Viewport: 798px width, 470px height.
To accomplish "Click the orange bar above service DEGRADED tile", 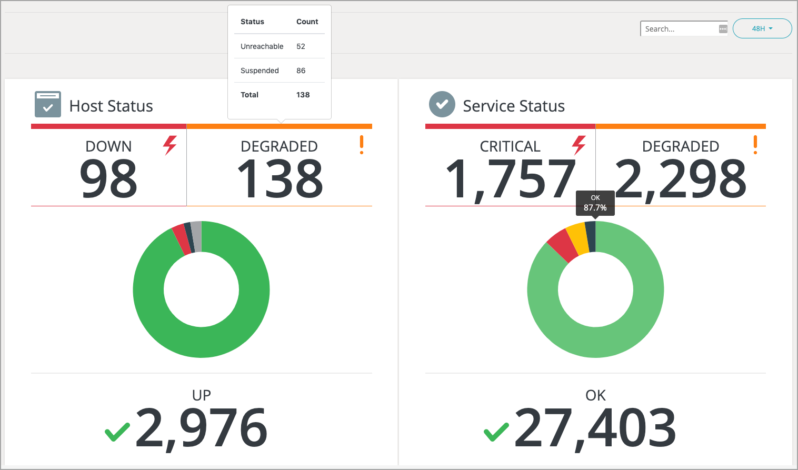I will tap(681, 126).
